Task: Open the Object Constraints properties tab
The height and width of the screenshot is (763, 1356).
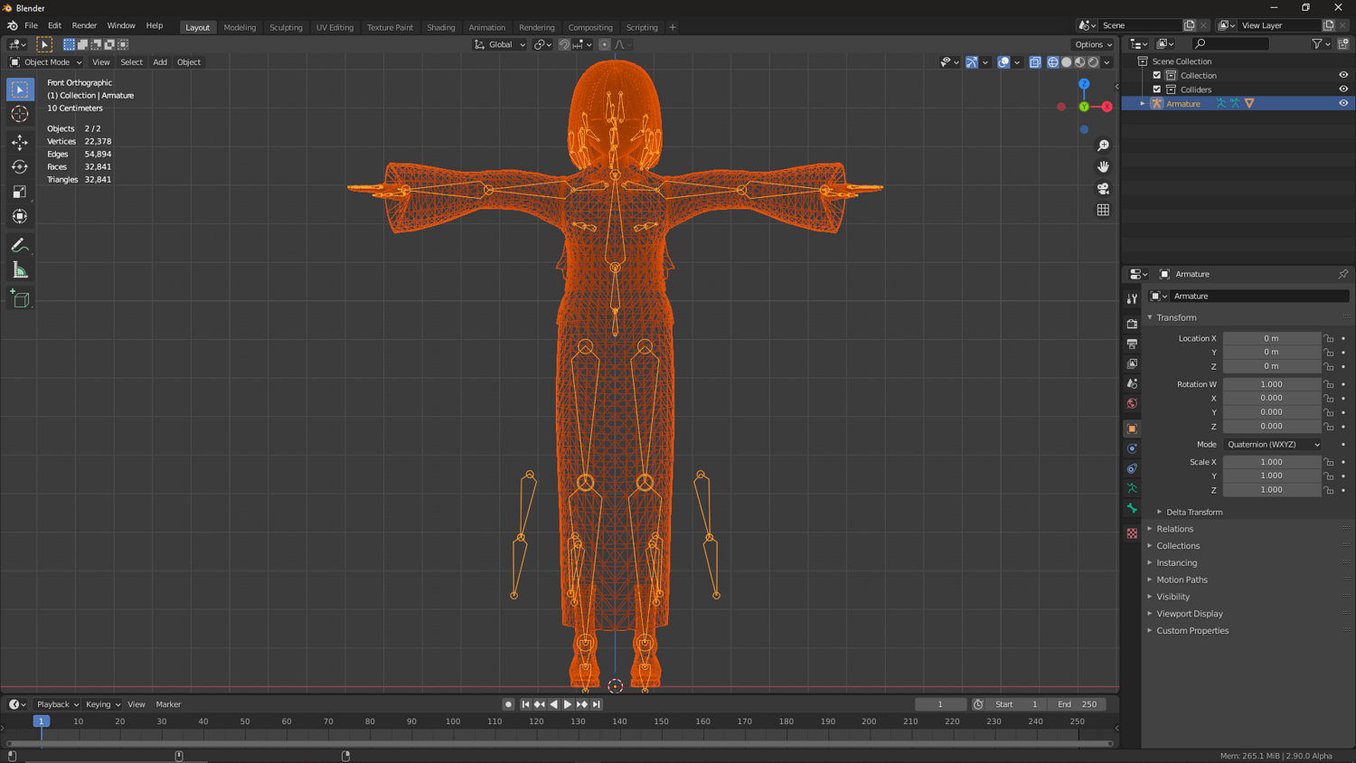Action: (x=1132, y=468)
